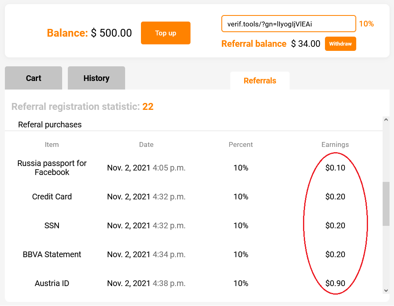
Task: Click the orange Top up button
Action: pos(166,33)
